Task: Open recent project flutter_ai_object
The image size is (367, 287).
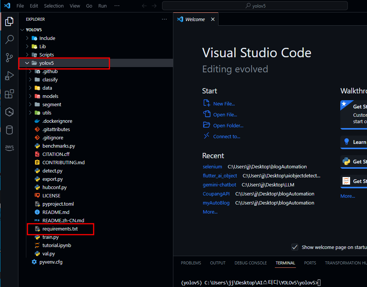Action: coord(220,176)
